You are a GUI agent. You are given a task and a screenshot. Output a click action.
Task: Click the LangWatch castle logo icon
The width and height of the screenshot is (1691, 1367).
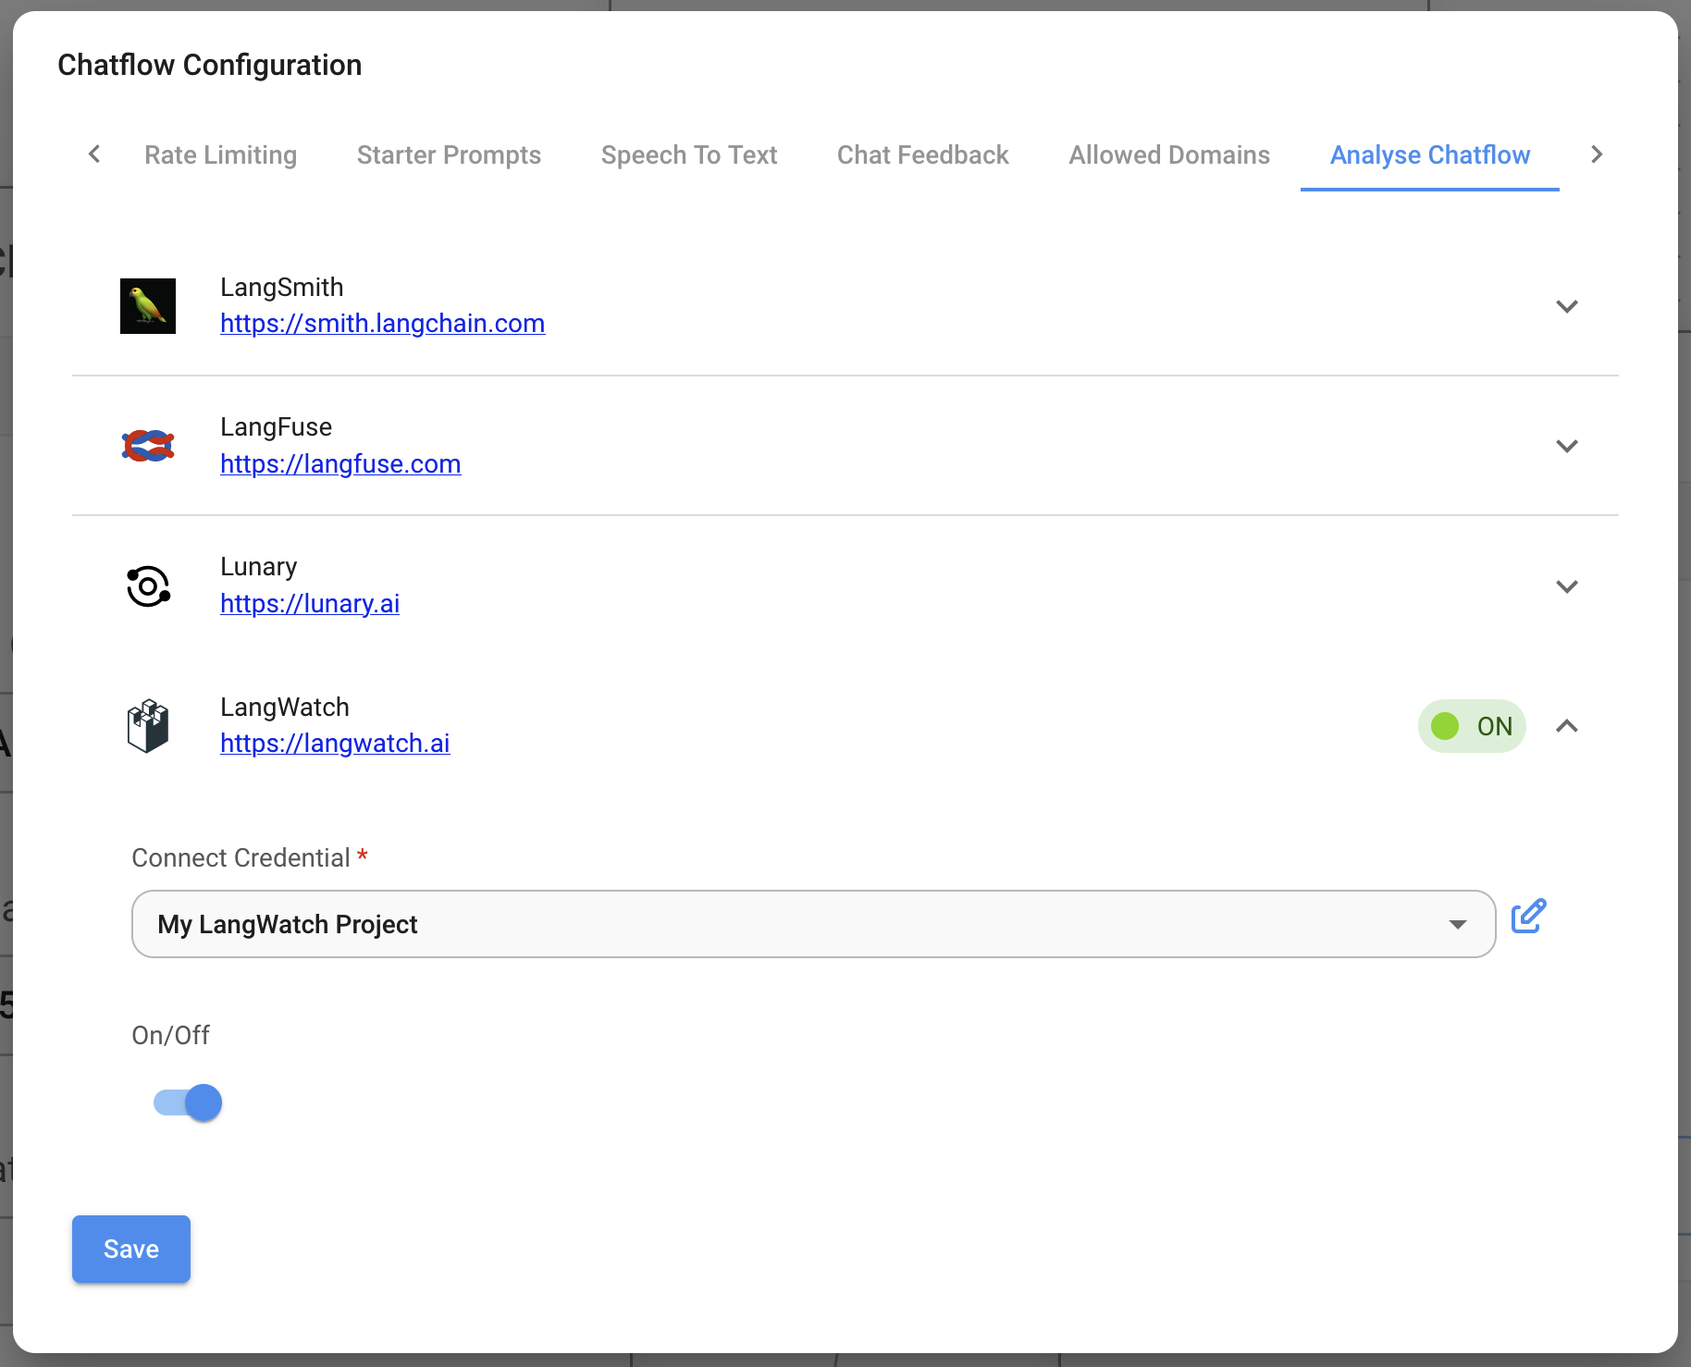148,726
